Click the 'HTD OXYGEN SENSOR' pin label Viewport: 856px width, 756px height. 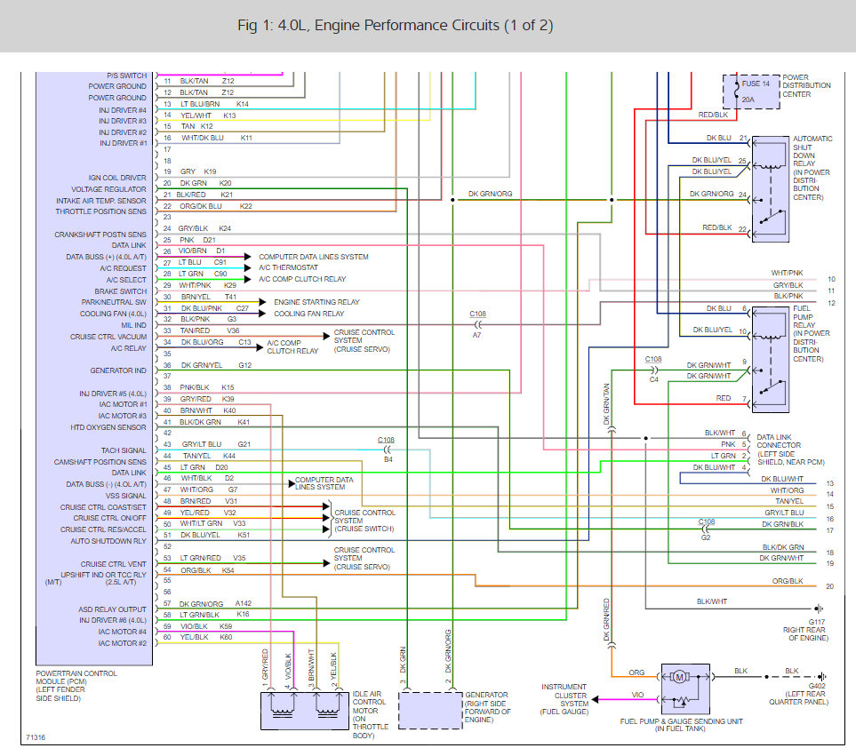(108, 427)
